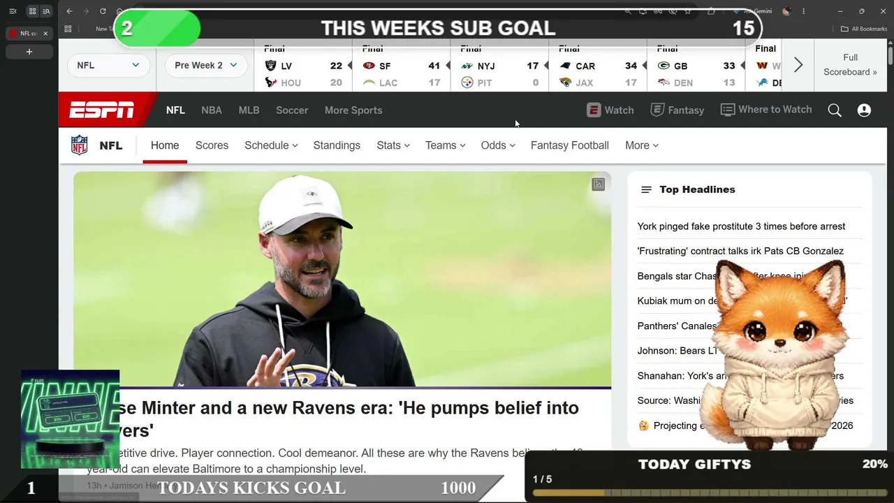Viewport: 894px width, 503px height.
Task: Click the browser back arrow
Action: (x=69, y=11)
